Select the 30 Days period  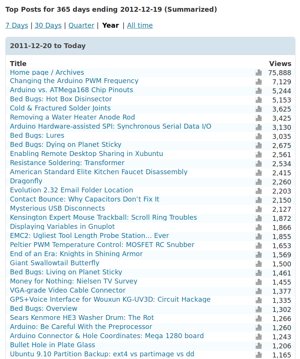pyautogui.click(x=48, y=25)
